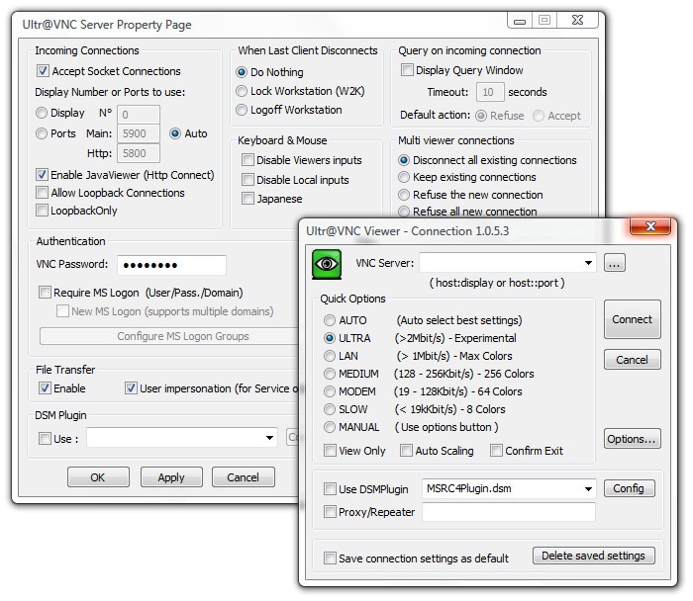Select Do Nothing on last client disconnect

(242, 72)
